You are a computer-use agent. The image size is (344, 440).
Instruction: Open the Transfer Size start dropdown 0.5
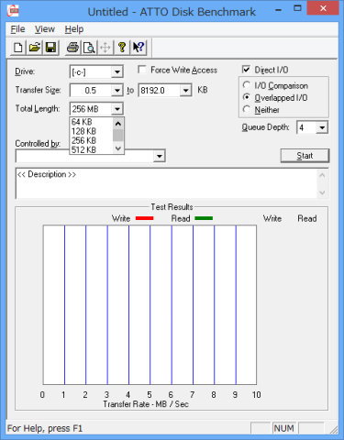pyautogui.click(x=117, y=91)
